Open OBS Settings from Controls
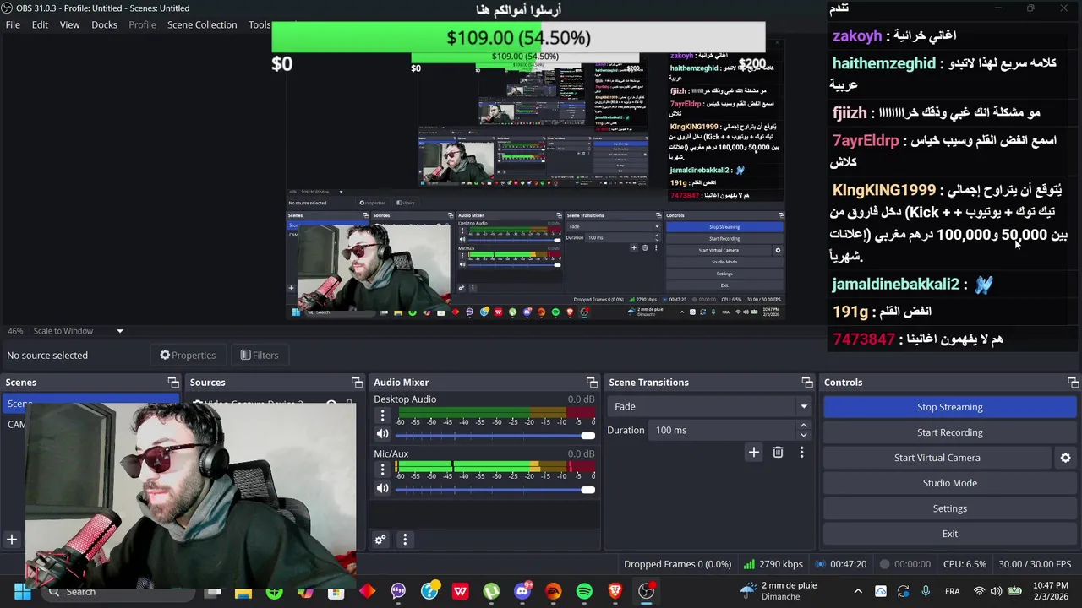This screenshot has height=608, width=1082. [949, 508]
